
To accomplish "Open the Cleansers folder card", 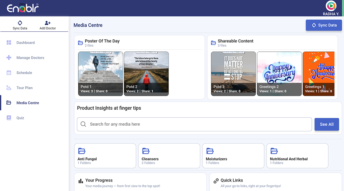I will (x=169, y=156).
